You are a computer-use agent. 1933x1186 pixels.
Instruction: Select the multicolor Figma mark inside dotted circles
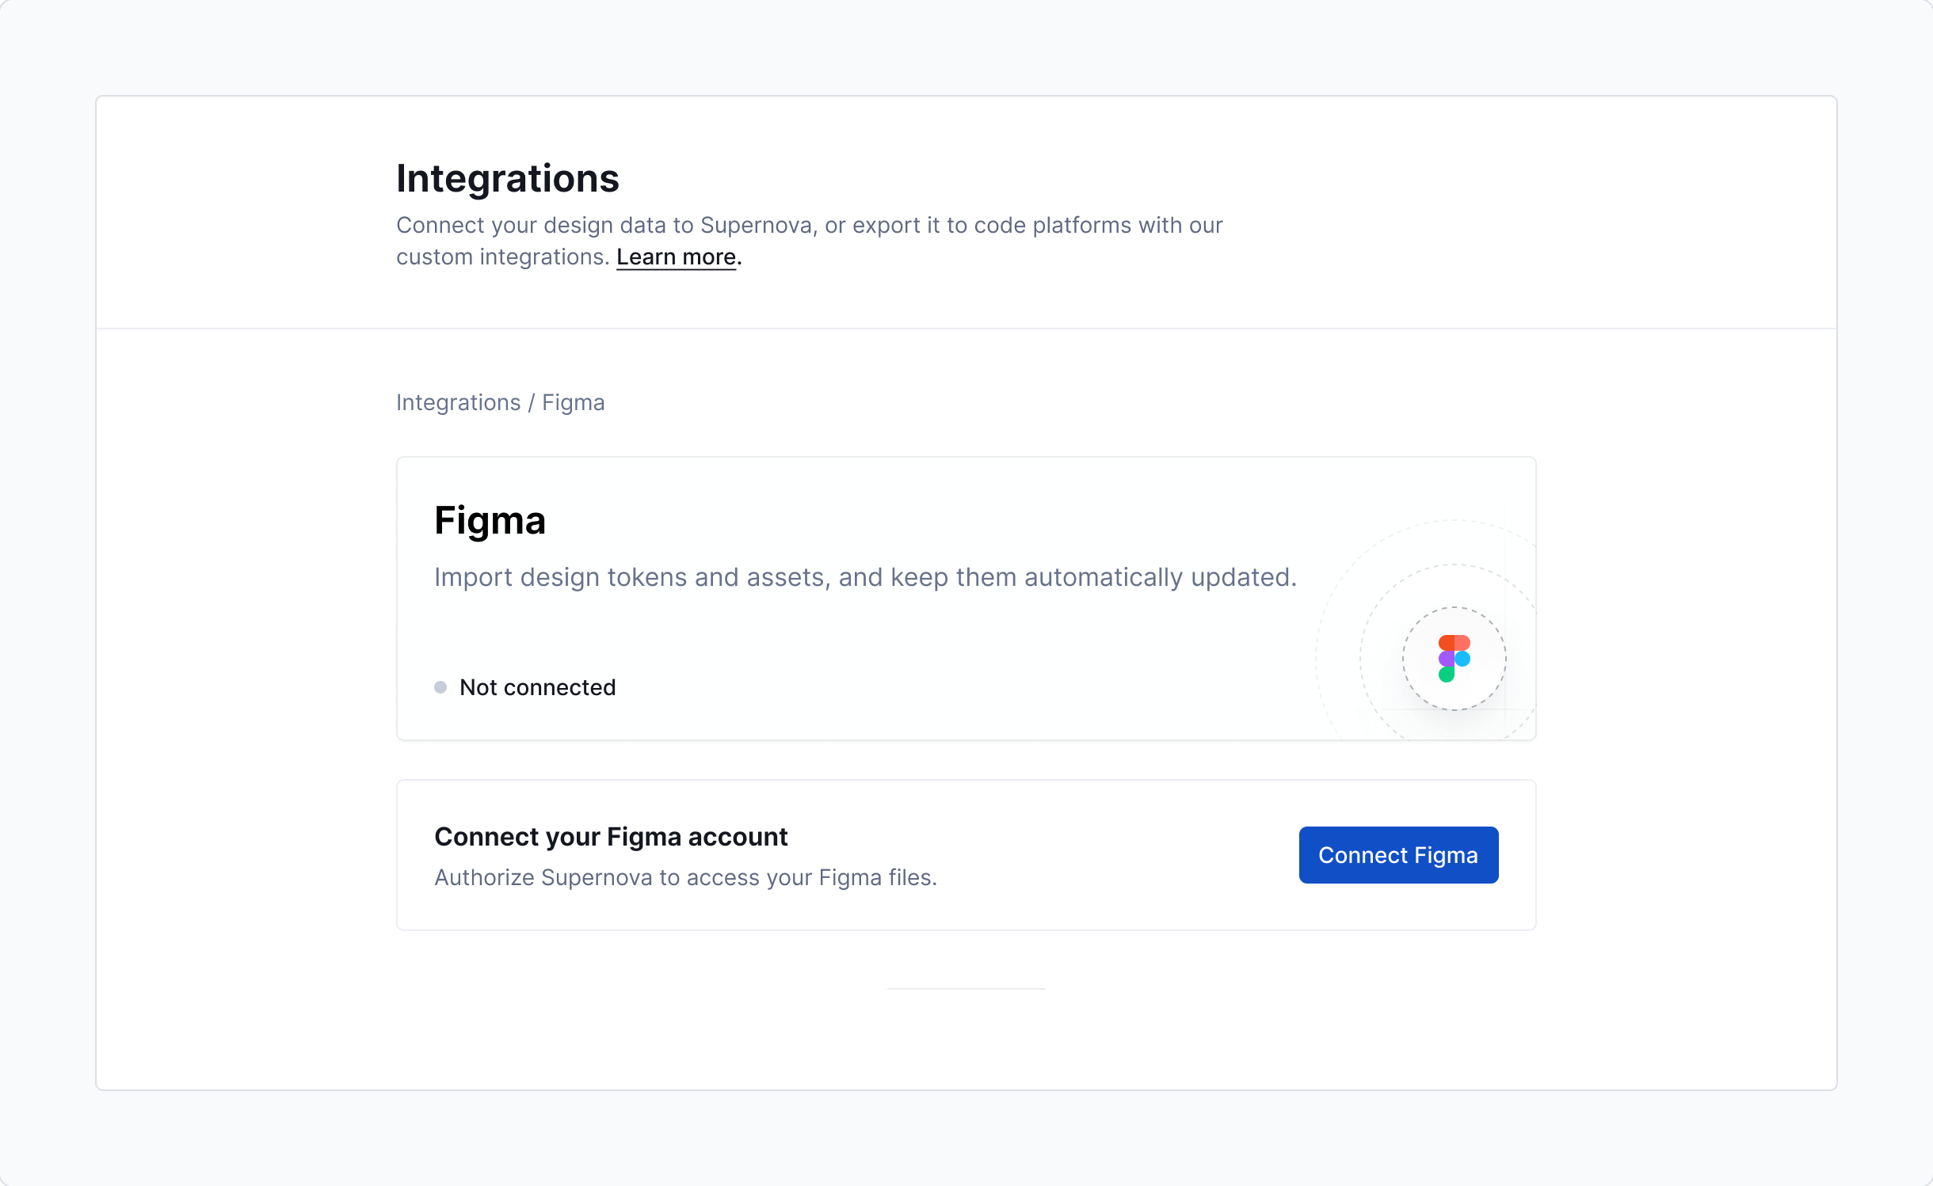tap(1453, 659)
